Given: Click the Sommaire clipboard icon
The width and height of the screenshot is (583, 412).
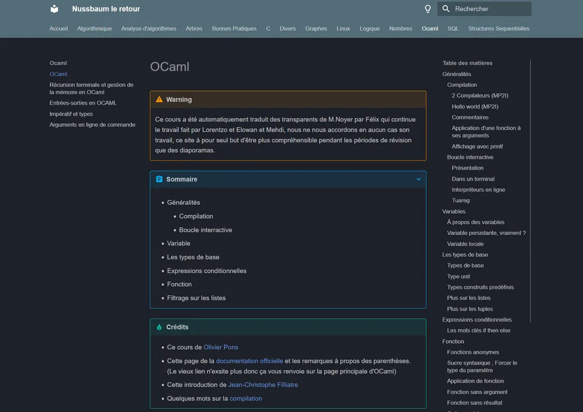Looking at the screenshot, I should [159, 179].
